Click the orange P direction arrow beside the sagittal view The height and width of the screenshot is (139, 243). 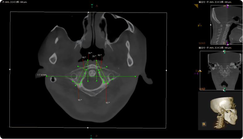click(200, 25)
